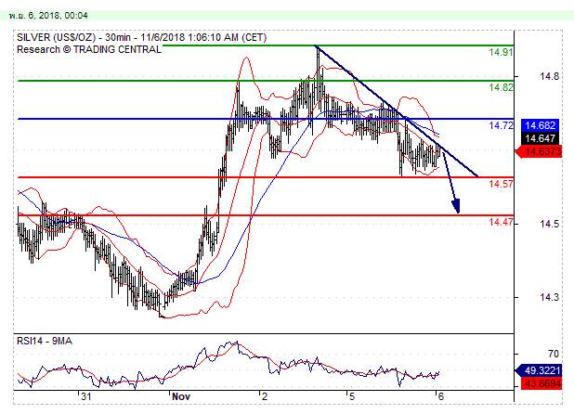
Task: Click the 'RSI14 - 9MA' indicator label
Action: pyautogui.click(x=45, y=342)
